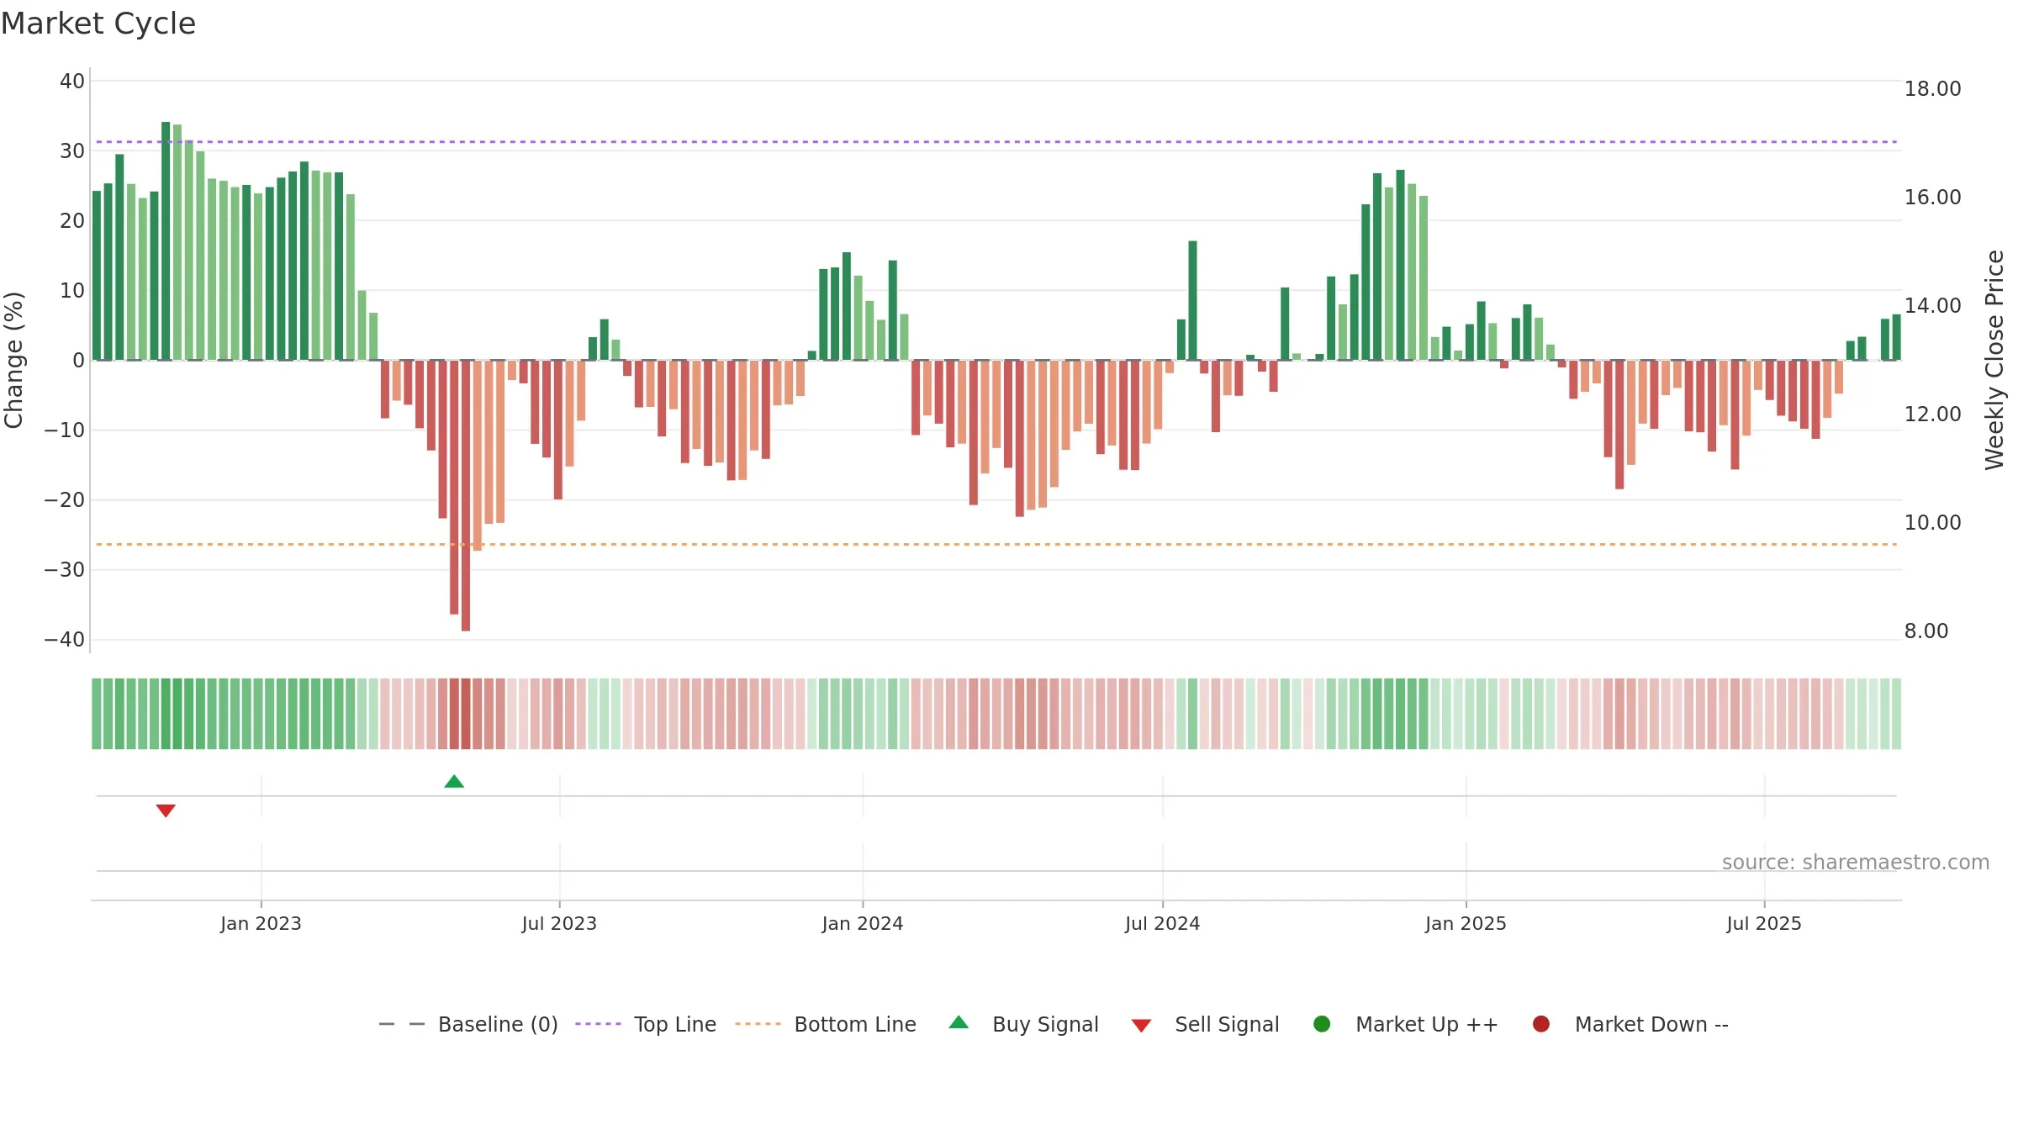Click the deepest red bar near −39 percent
Screen dimensions: 2018x1135
click(x=466, y=495)
